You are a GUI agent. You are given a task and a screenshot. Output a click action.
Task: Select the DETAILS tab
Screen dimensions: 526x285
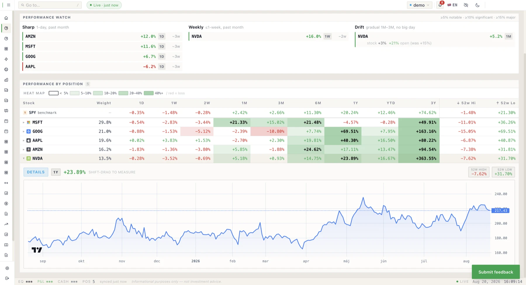tap(36, 172)
